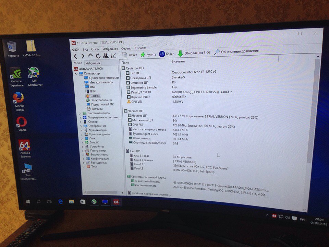Click Обновления BIOS toolbar button
The image size is (329, 247).
point(194,53)
